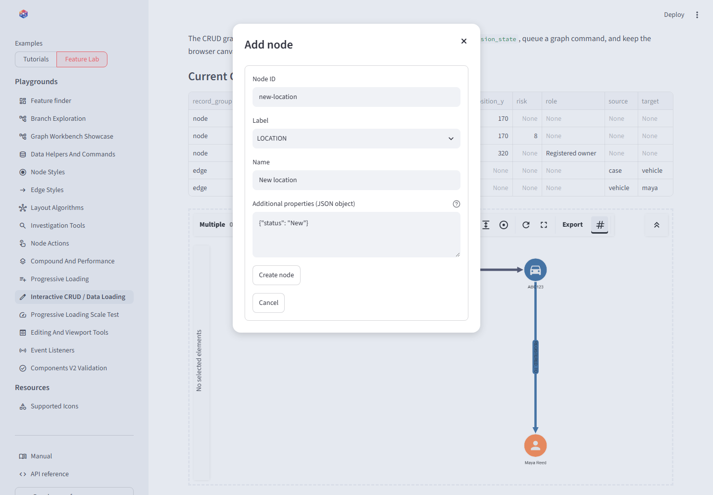Select the car node ABC123
The width and height of the screenshot is (713, 495).
535,270
